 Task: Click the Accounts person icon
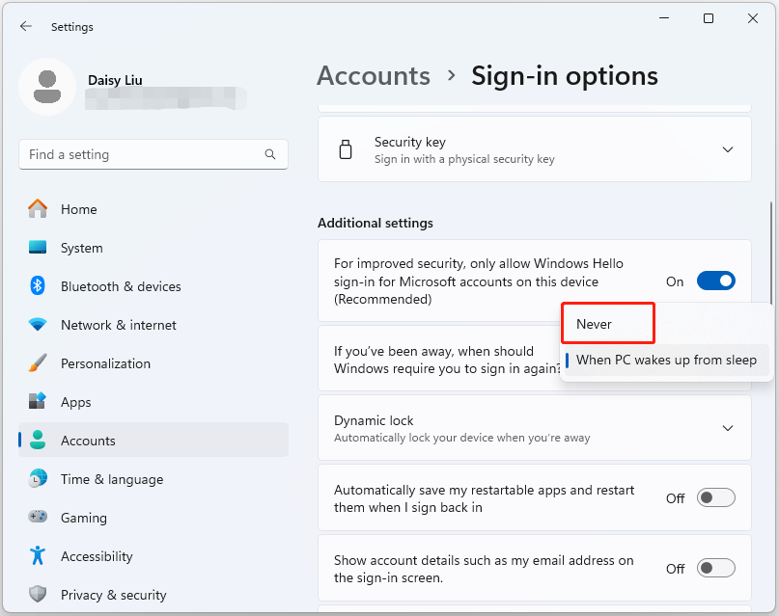38,440
